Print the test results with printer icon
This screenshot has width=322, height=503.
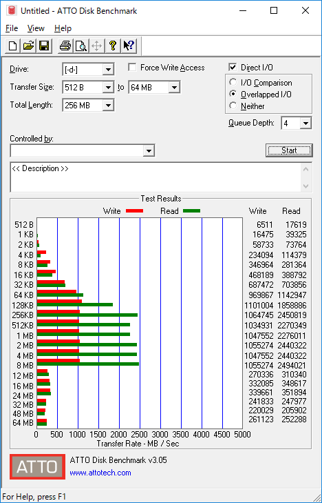click(x=65, y=46)
